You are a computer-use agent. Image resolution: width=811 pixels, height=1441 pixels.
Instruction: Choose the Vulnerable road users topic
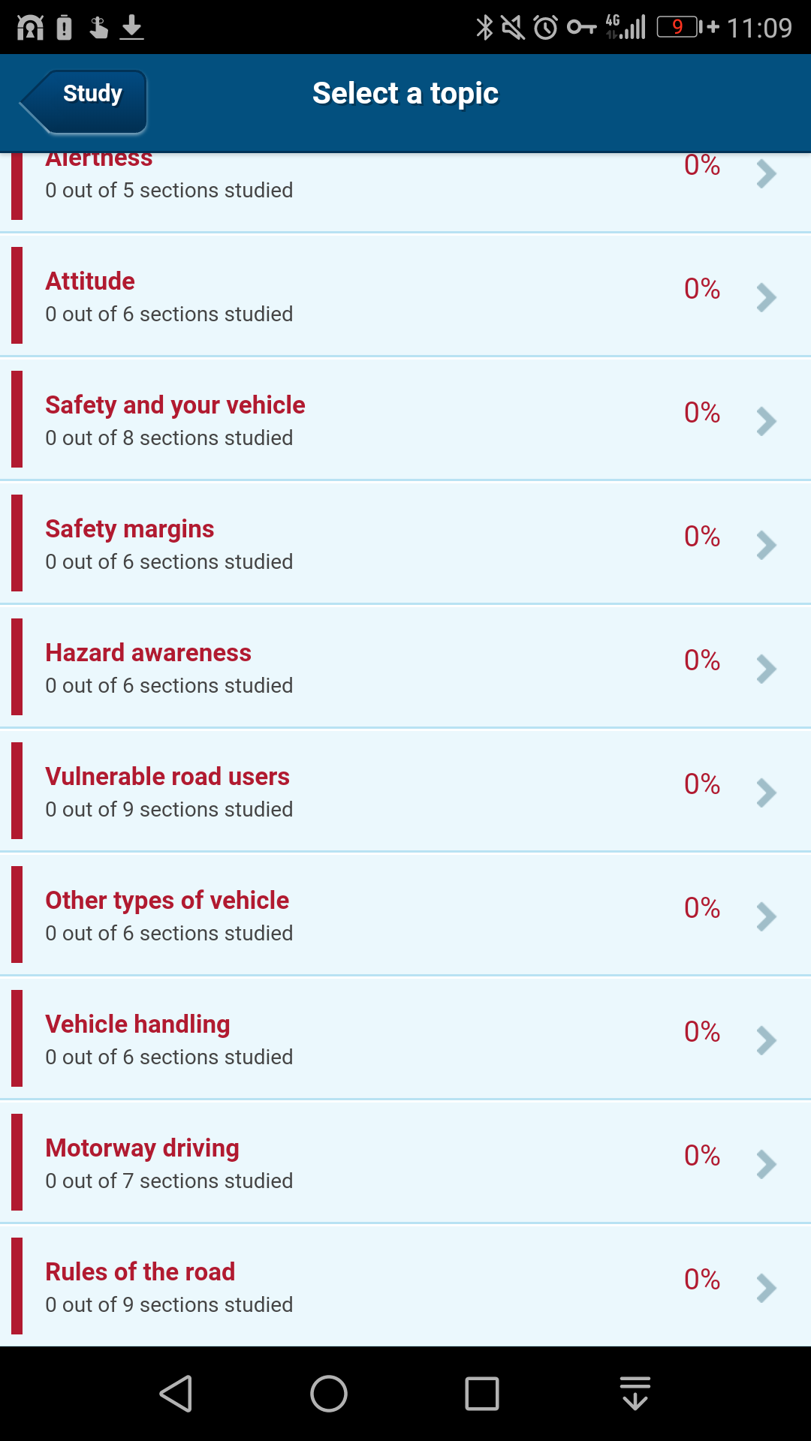pos(167,777)
